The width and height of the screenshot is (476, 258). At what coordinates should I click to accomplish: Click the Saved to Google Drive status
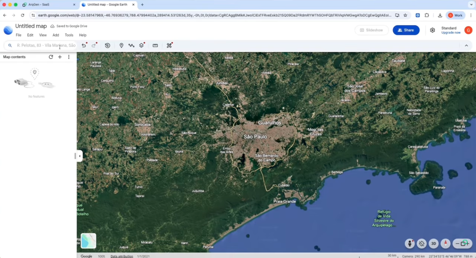coord(69,26)
